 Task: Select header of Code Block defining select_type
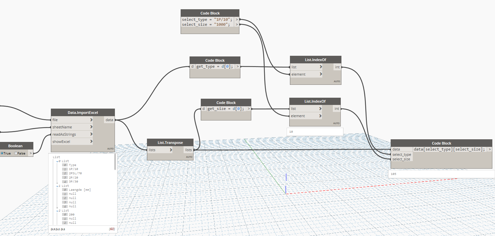(x=210, y=13)
